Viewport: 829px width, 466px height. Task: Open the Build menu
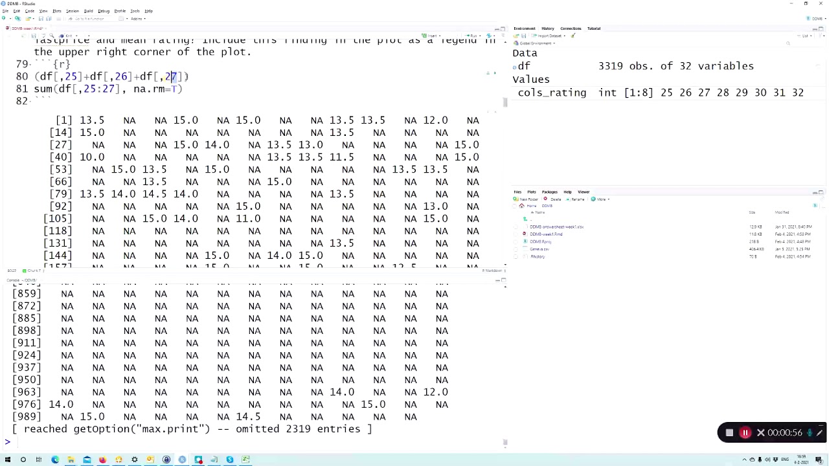(x=88, y=11)
